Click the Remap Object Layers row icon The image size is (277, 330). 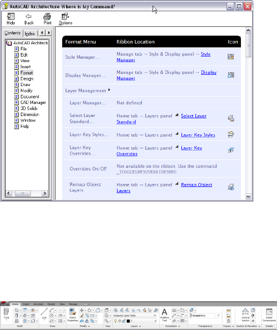231,187
